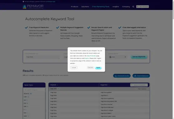Click the Multiple Keyword Suggestion Sources checkmark icon
The width and height of the screenshot is (174, 119).
click(x=57, y=27)
